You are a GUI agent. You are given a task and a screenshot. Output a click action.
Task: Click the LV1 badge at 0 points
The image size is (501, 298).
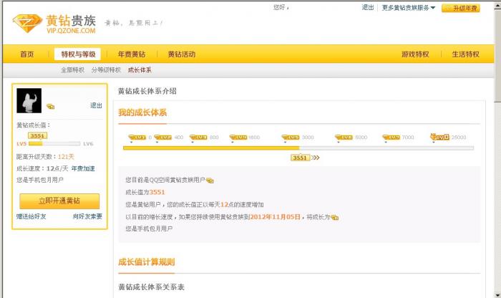pos(137,138)
